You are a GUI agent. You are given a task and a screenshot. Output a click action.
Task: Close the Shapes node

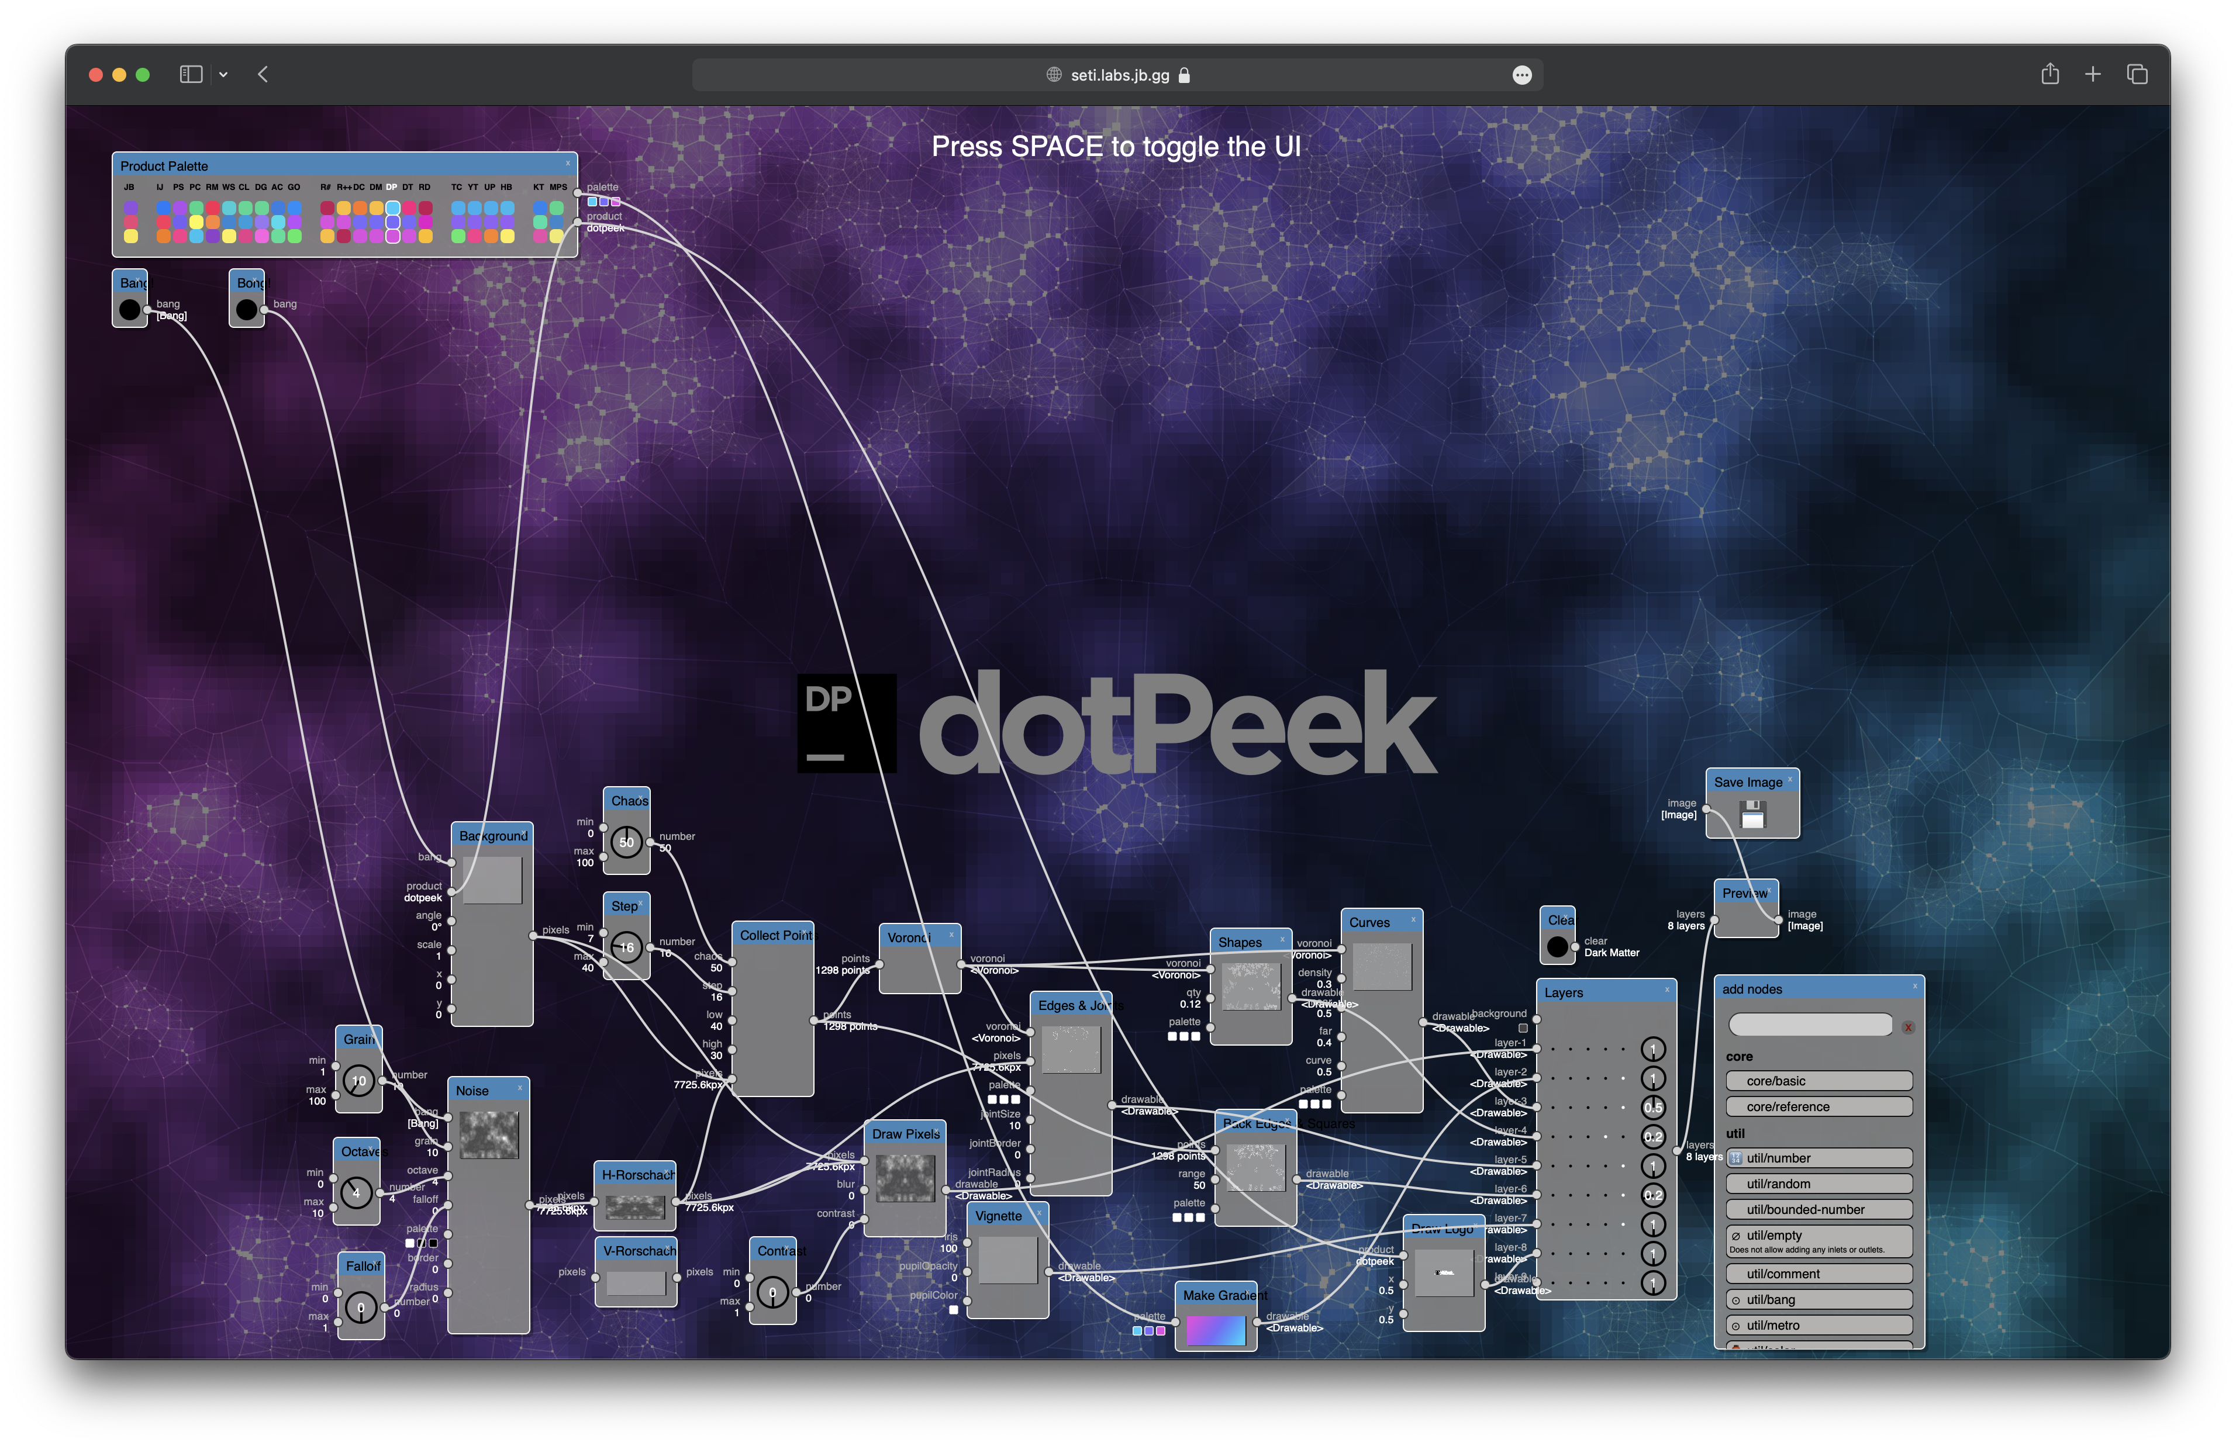pos(1282,939)
